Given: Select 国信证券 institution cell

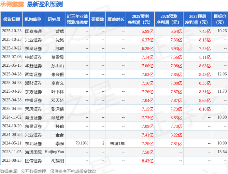Looking at the screenshot, I should tap(33, 161).
